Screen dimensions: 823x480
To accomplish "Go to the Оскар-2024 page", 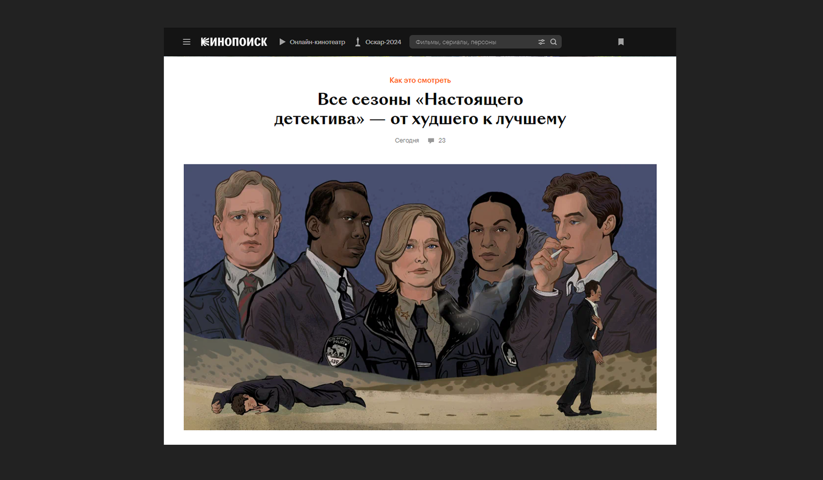I will [x=383, y=42].
